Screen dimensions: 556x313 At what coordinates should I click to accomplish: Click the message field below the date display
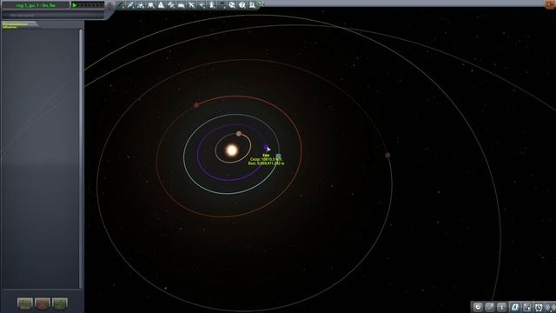tap(53, 16)
